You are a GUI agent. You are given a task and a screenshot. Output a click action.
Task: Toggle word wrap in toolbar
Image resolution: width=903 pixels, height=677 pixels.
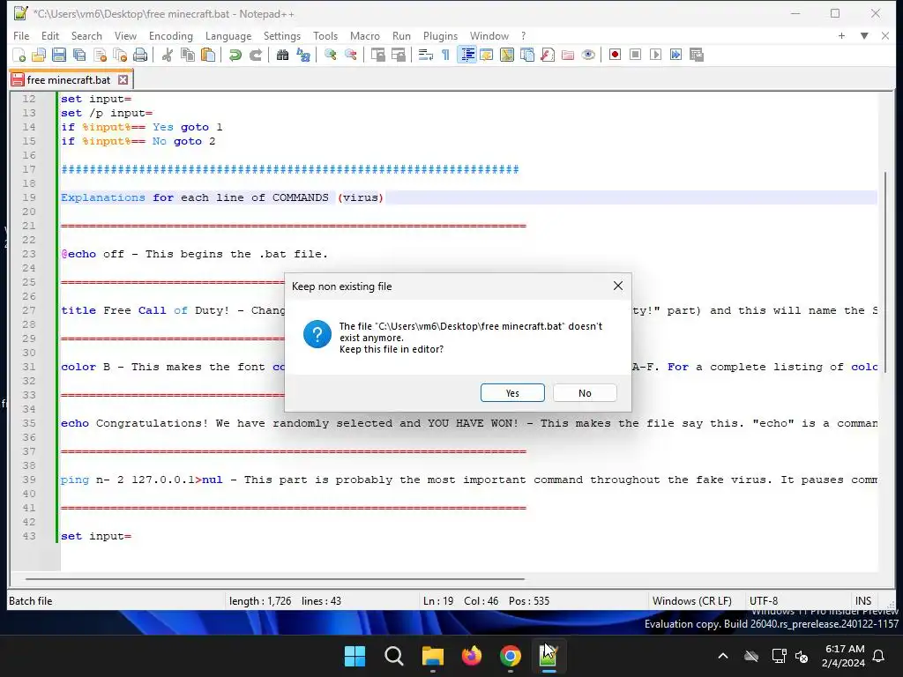tap(426, 55)
